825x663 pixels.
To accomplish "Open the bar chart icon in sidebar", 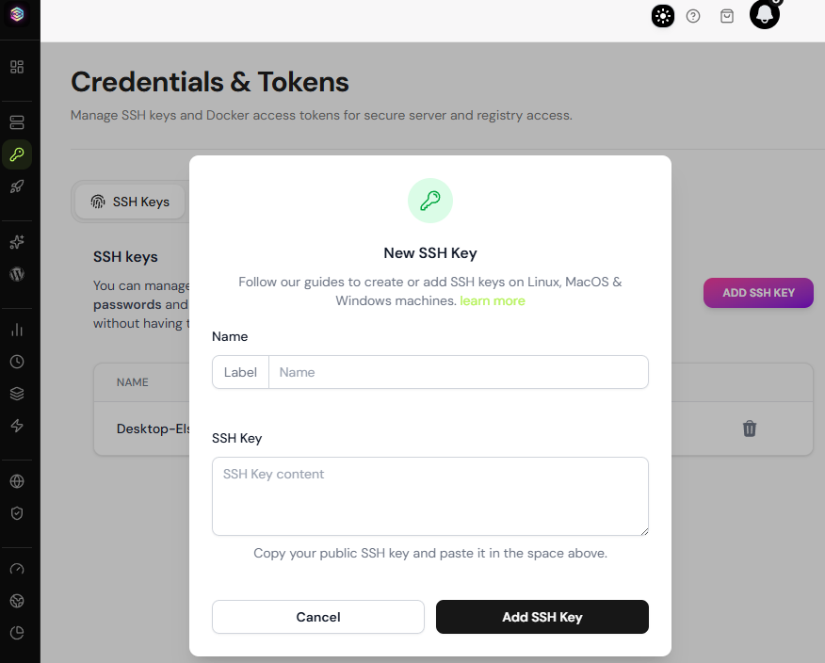I will (x=17, y=330).
